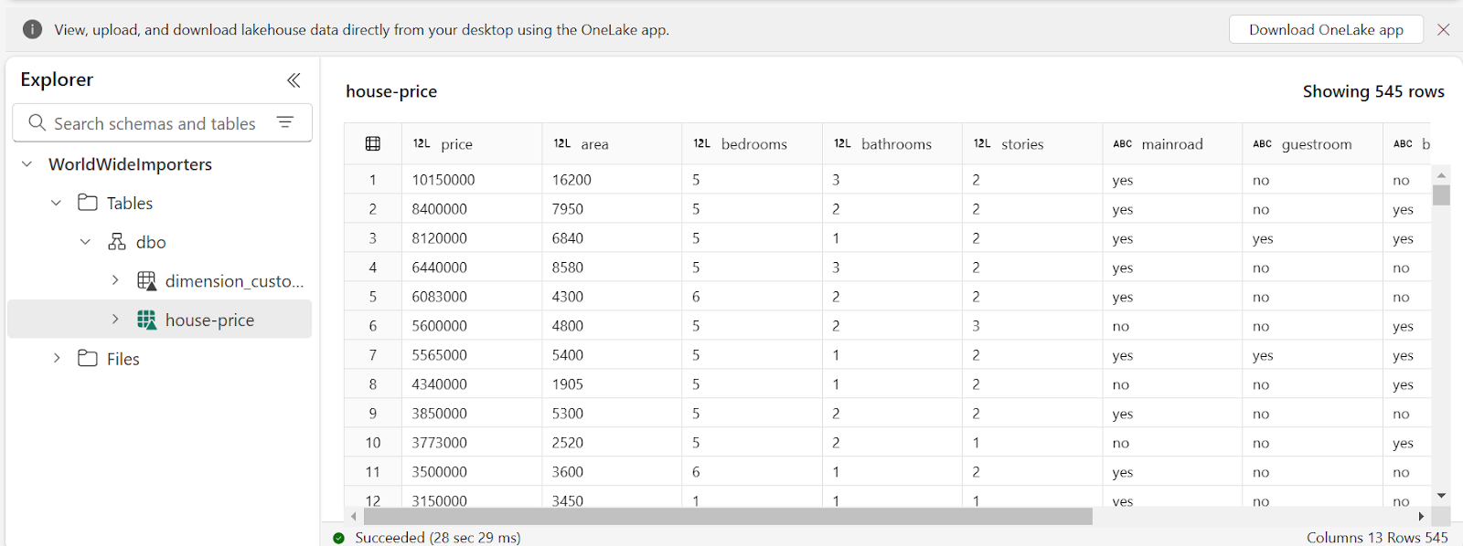The height and width of the screenshot is (546, 1463).
Task: Expand the house-price table chevron
Action: coord(115,320)
